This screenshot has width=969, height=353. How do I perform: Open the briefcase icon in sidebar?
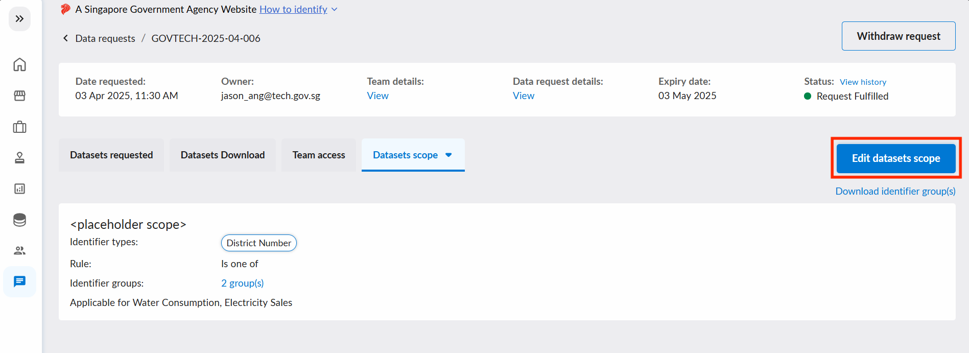click(x=19, y=127)
